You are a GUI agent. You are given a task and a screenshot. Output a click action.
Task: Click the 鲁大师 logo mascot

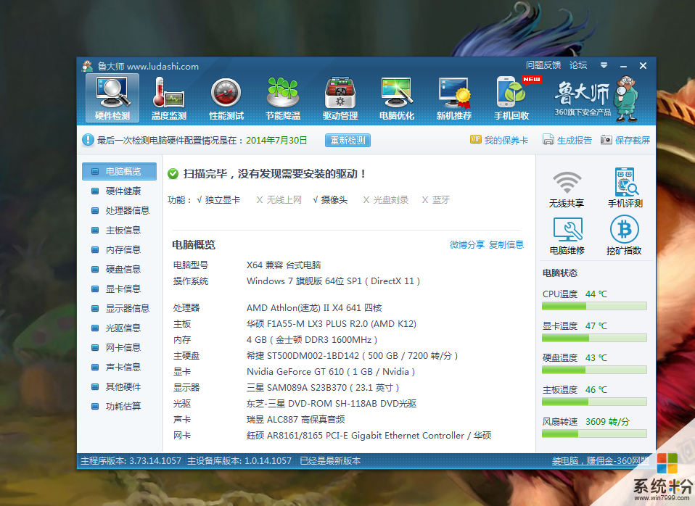[626, 99]
